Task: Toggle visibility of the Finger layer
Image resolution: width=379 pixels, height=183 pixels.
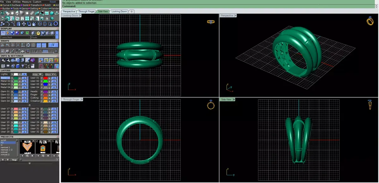Action: [x=54, y=94]
